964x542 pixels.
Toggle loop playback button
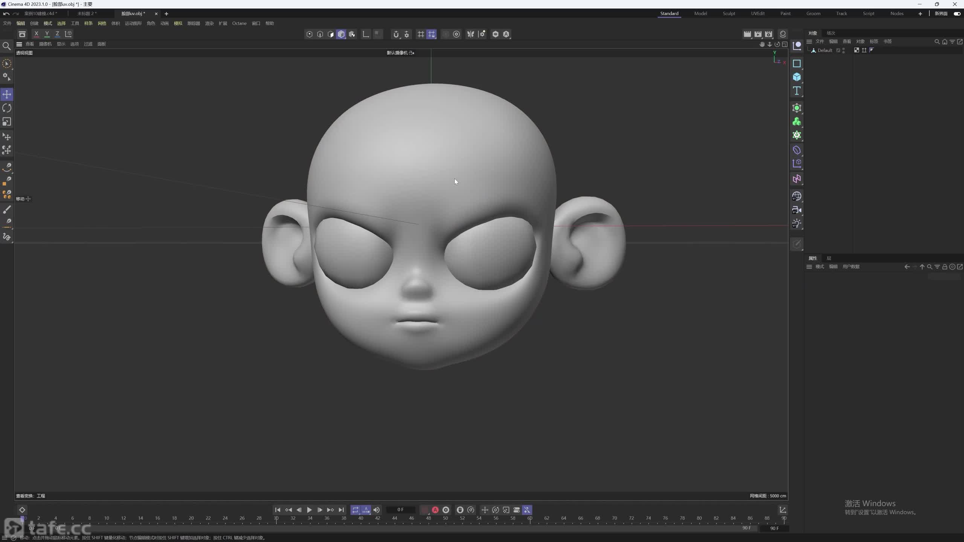[x=355, y=510]
